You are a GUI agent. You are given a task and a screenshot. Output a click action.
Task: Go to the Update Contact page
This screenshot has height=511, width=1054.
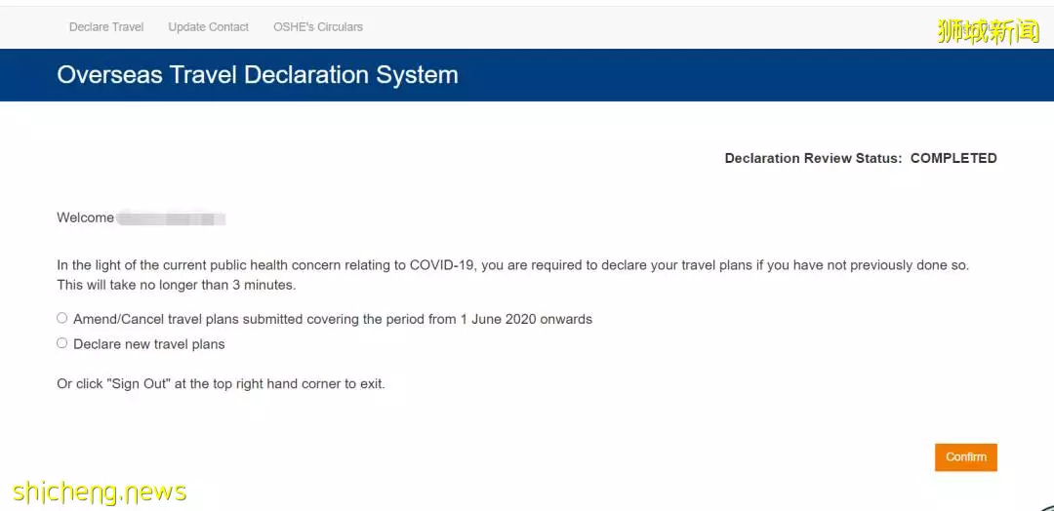point(209,27)
